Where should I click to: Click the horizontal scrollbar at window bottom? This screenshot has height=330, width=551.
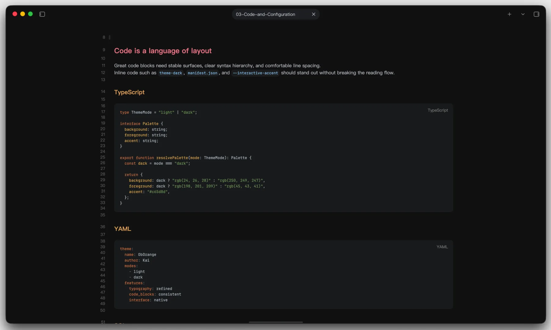pos(275,322)
